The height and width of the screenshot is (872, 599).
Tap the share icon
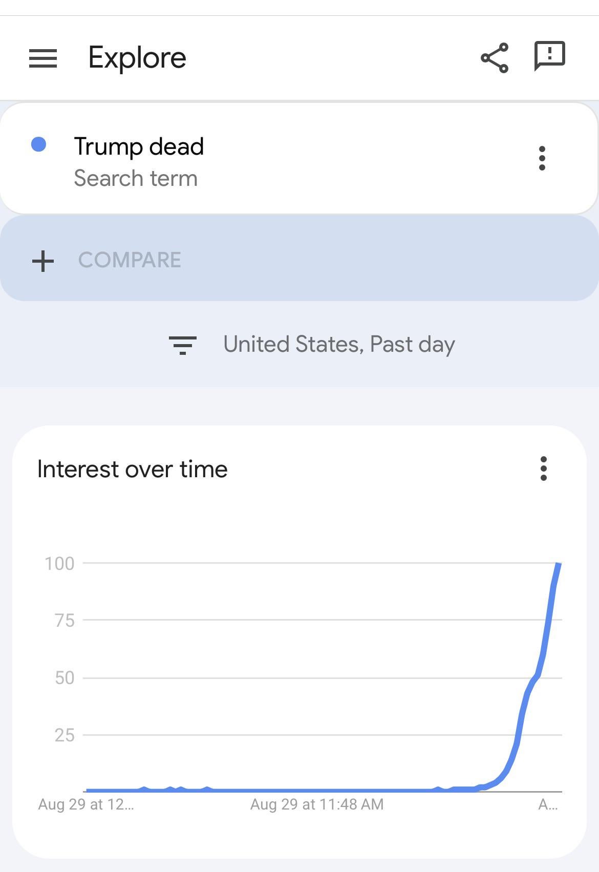(x=495, y=58)
